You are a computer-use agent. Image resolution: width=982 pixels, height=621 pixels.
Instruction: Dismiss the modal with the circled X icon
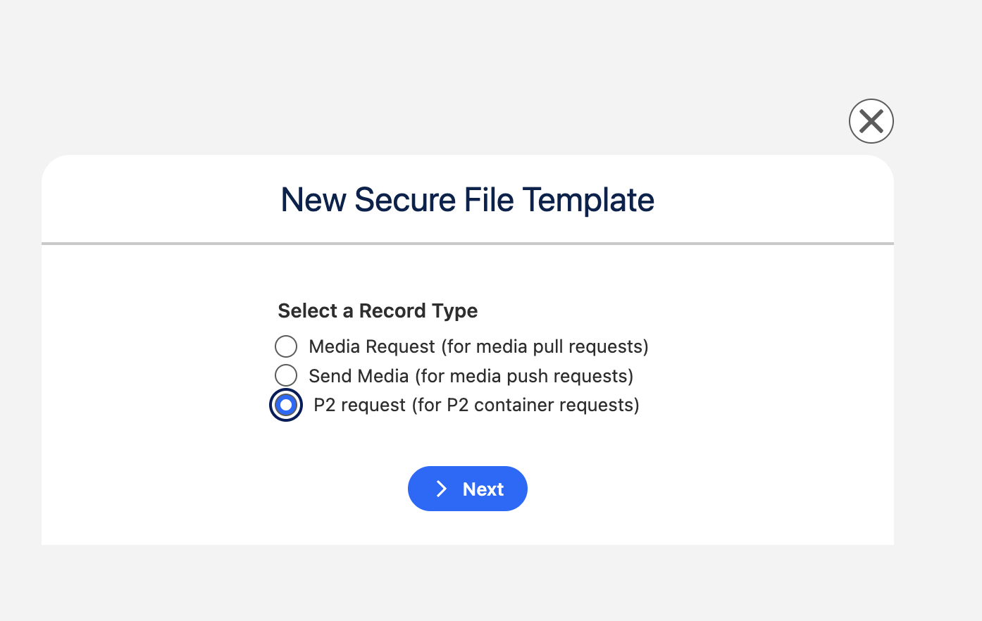tap(871, 121)
